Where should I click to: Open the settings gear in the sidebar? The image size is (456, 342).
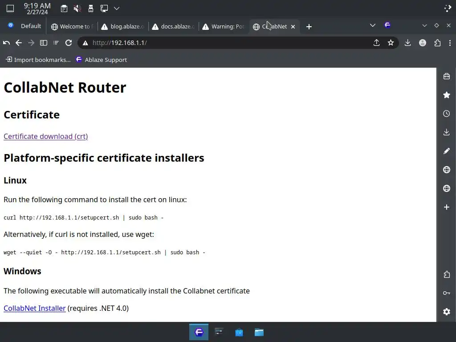tap(447, 312)
